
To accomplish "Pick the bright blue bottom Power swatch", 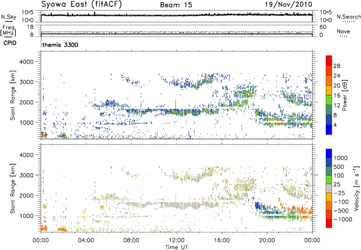I will tap(329, 130).
